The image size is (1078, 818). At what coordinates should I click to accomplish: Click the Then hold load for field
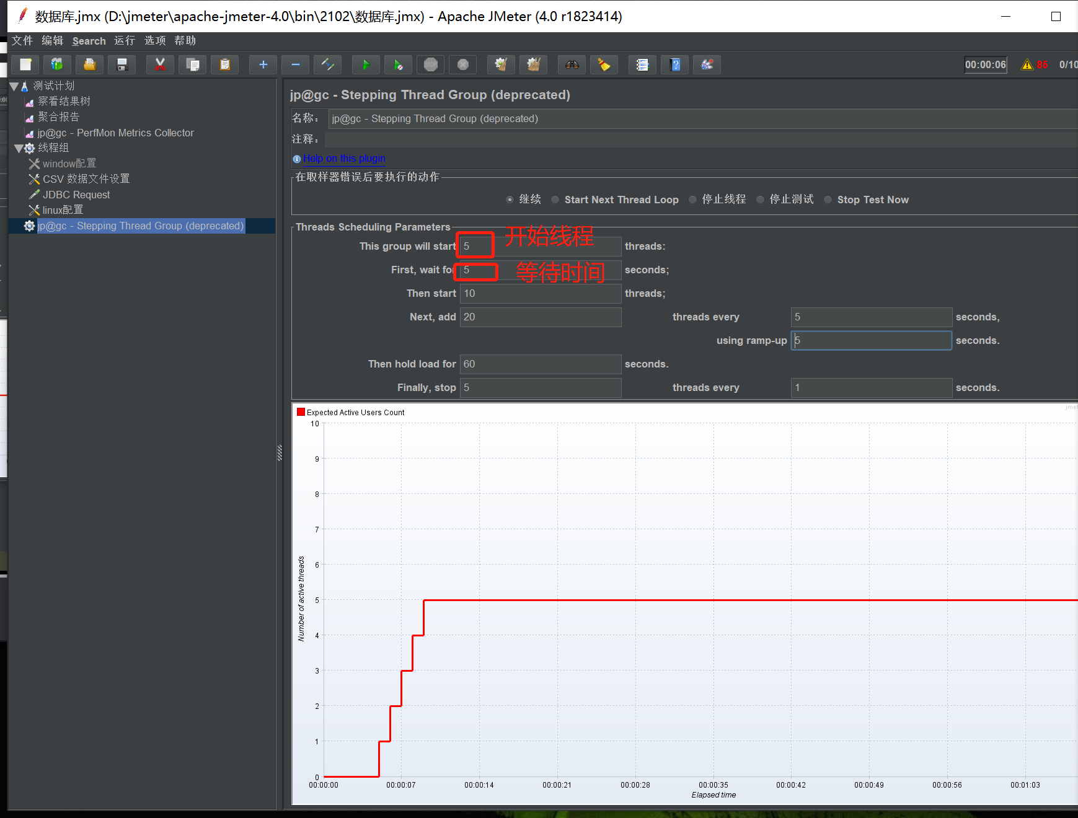coord(541,364)
